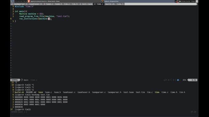Image resolution: width=209 pixels, height=117 pixels.
Task: Click the terminal window avatar icon in taskbar
Action: 103,1
